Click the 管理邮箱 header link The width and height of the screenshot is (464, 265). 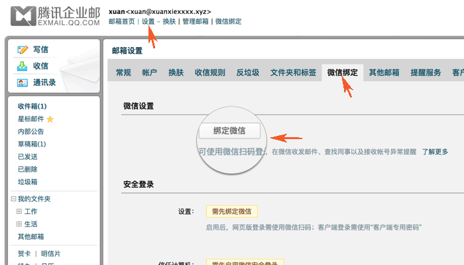click(x=197, y=22)
